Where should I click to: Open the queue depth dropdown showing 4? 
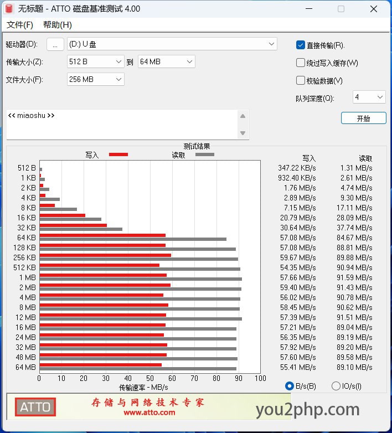tap(369, 97)
